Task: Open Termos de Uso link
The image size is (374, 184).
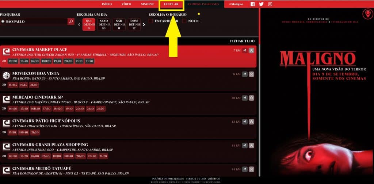Action: (196, 179)
